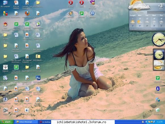Click the small clock in the sidebar dock

159,55
